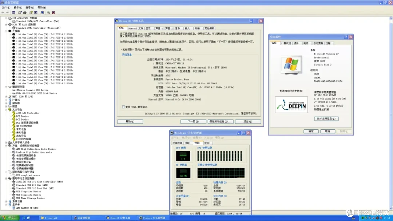
Task: Select the Standard NVMe Controller device icon
Action: pos(13,28)
